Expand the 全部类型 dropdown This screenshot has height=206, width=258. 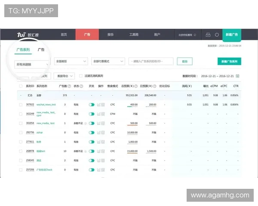[x=71, y=61]
